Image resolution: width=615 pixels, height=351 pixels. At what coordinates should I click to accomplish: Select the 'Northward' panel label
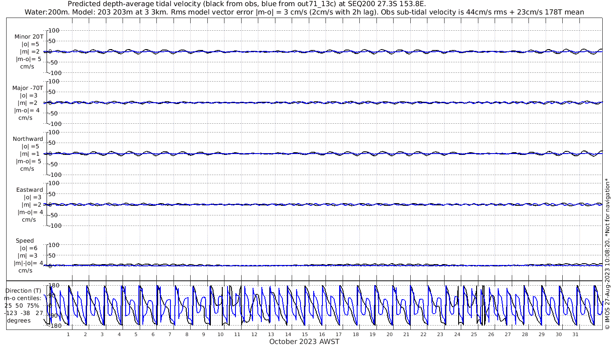(28, 139)
